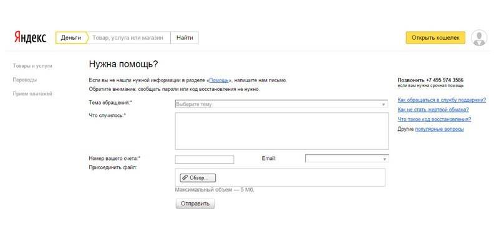
Task: Select the Деньги service tab
Action: [x=71, y=38]
